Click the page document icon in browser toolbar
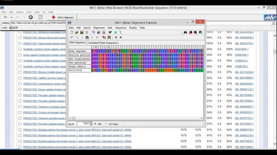The height and width of the screenshot is (155, 277). [40, 17]
